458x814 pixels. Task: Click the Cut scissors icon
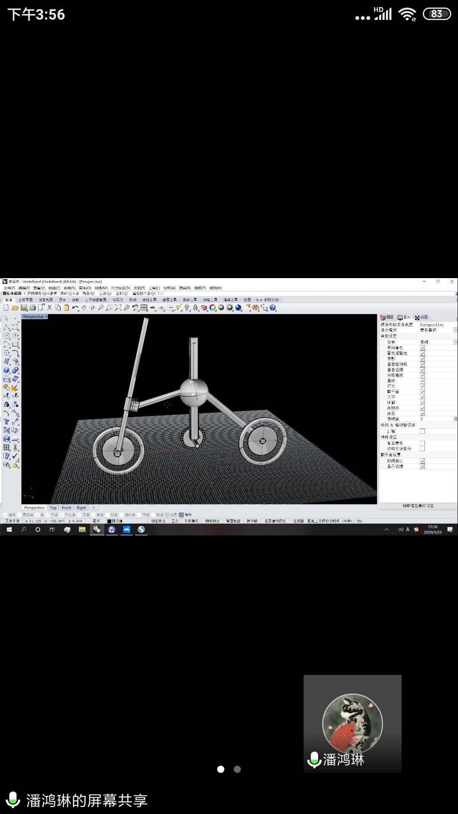50,308
